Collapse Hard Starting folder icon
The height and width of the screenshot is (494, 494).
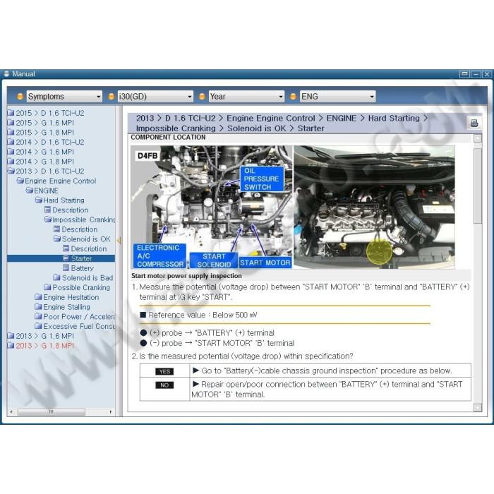[39, 200]
